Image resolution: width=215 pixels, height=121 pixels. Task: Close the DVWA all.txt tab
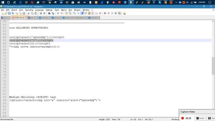click(26, 18)
